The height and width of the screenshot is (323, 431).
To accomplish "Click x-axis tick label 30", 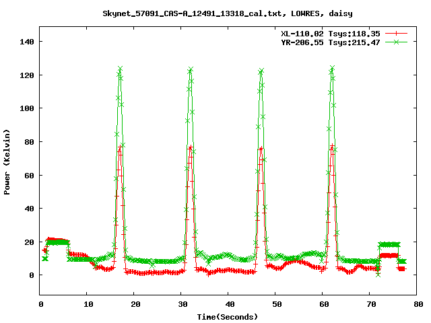I will (183, 304).
